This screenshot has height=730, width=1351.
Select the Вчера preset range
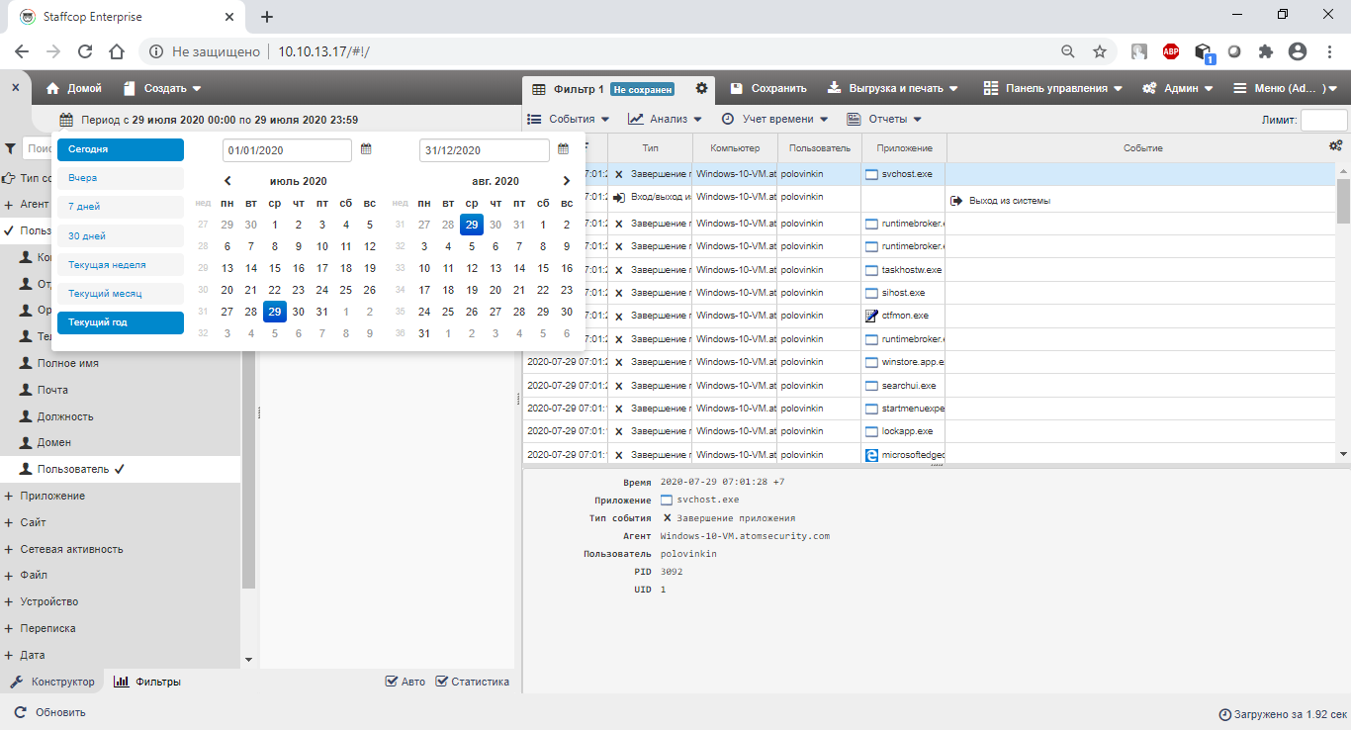click(120, 178)
